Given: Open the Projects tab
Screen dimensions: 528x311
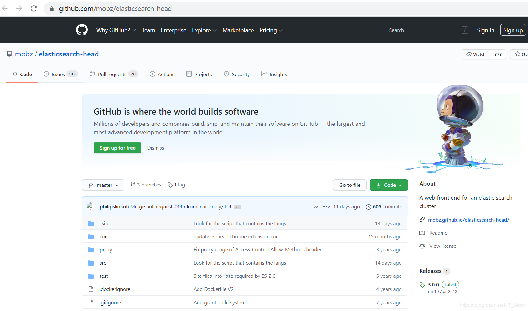Looking at the screenshot, I should coord(199,74).
